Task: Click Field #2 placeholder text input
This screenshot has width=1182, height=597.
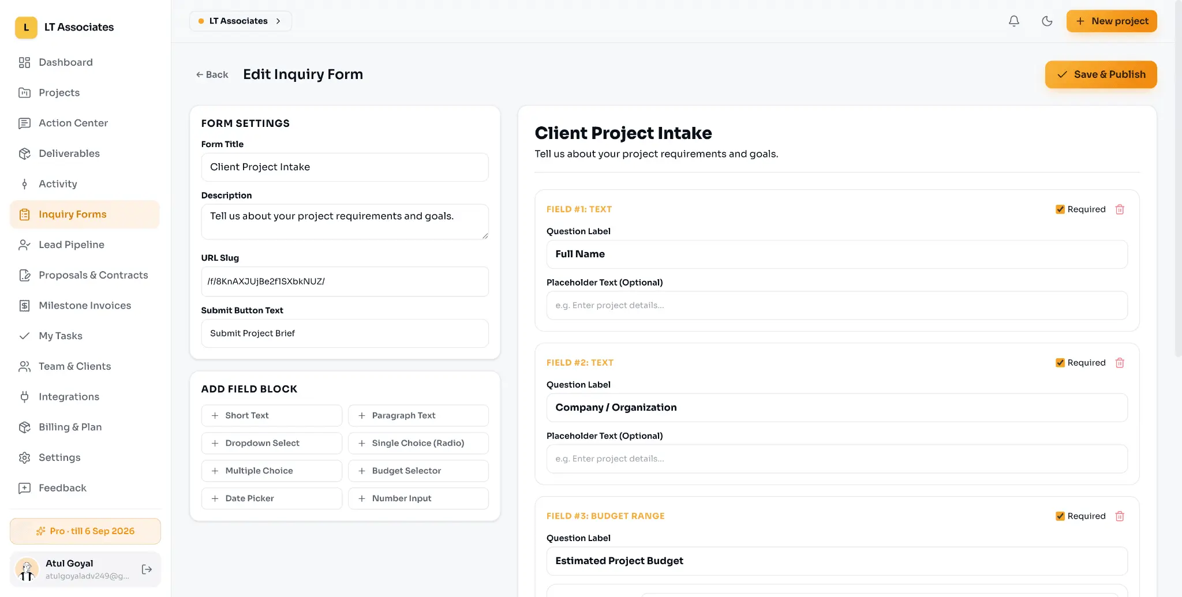Action: 837,459
